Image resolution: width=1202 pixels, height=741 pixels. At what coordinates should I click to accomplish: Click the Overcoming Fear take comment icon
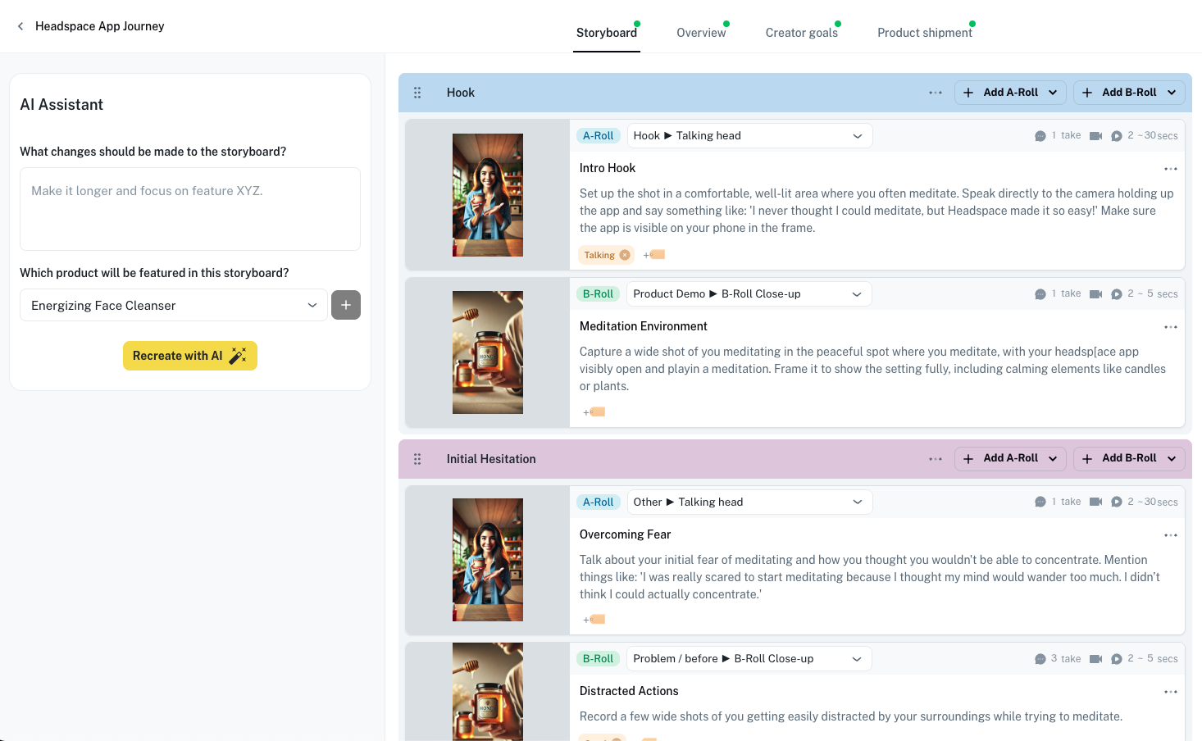pyautogui.click(x=1040, y=502)
